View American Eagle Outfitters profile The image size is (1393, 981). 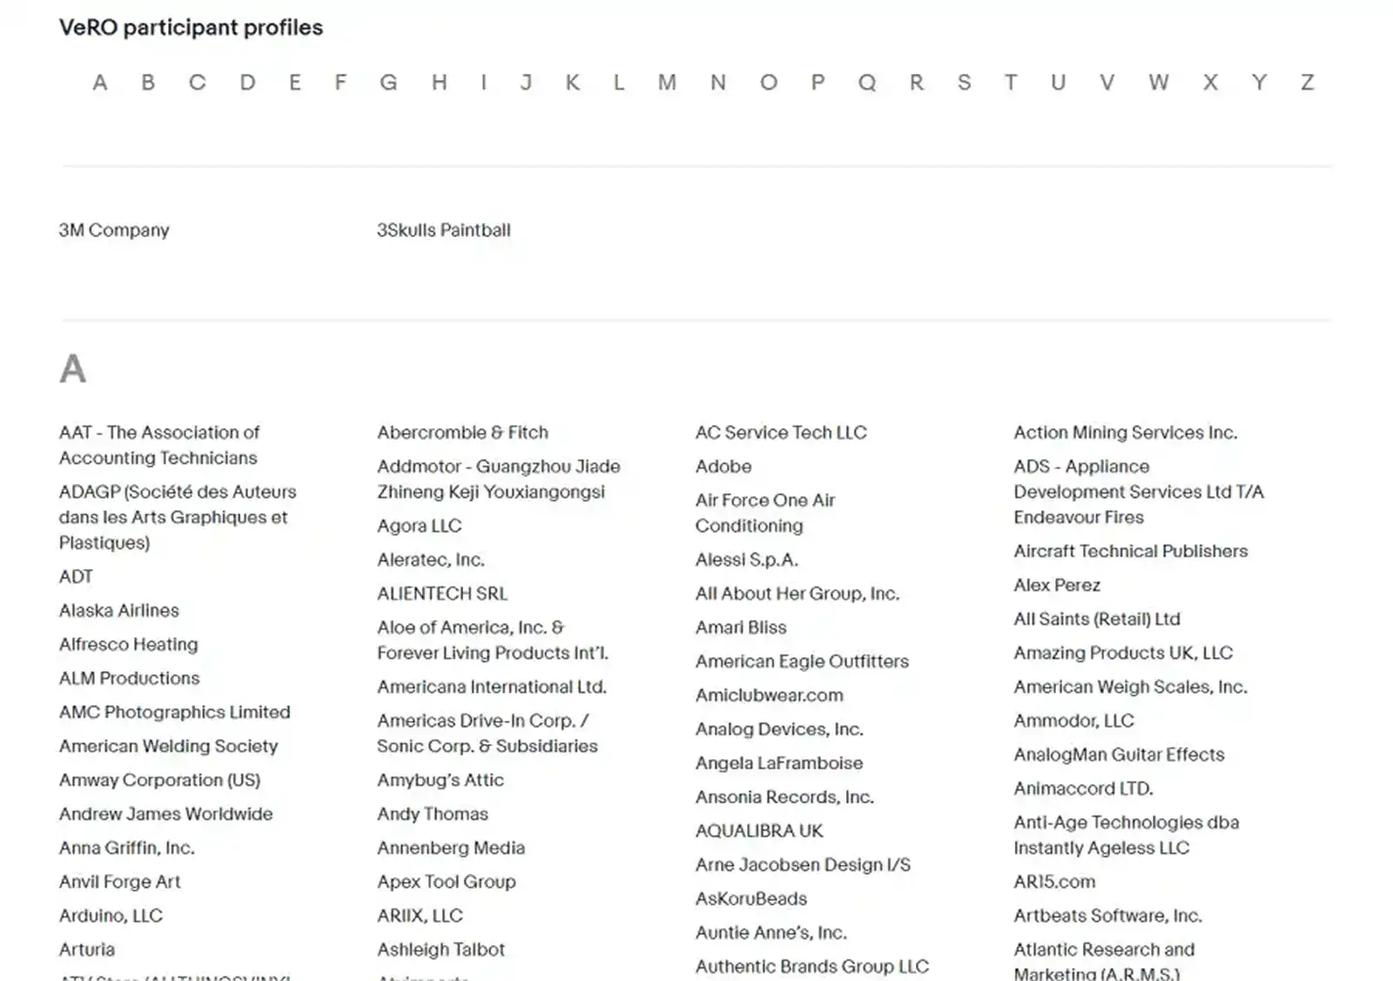click(803, 661)
